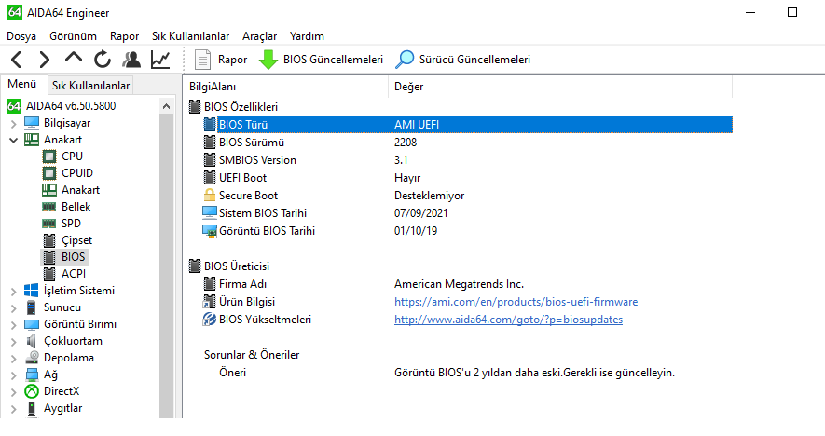Select the Öneri row

[467, 373]
